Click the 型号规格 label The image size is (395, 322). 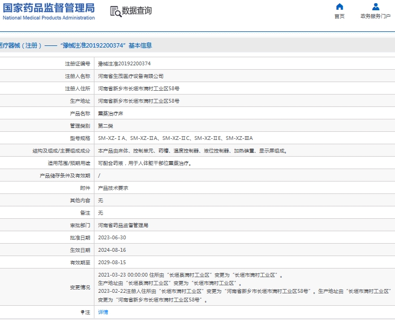80,138
